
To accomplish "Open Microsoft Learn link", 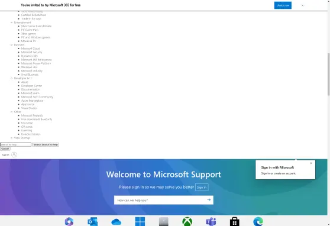I will coord(30,93).
